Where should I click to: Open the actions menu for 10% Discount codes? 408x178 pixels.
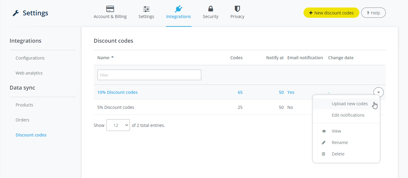click(378, 92)
